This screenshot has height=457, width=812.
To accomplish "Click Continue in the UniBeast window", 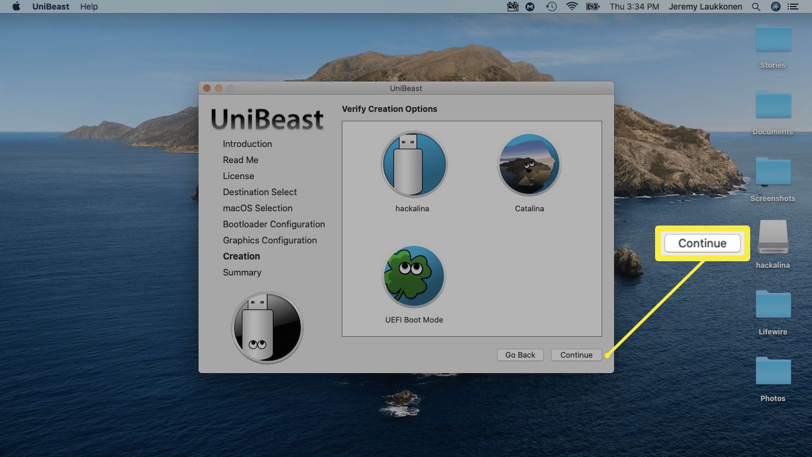I will (576, 355).
